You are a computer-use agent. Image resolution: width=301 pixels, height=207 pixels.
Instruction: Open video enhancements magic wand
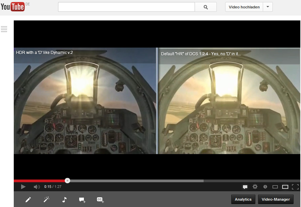coord(46,200)
